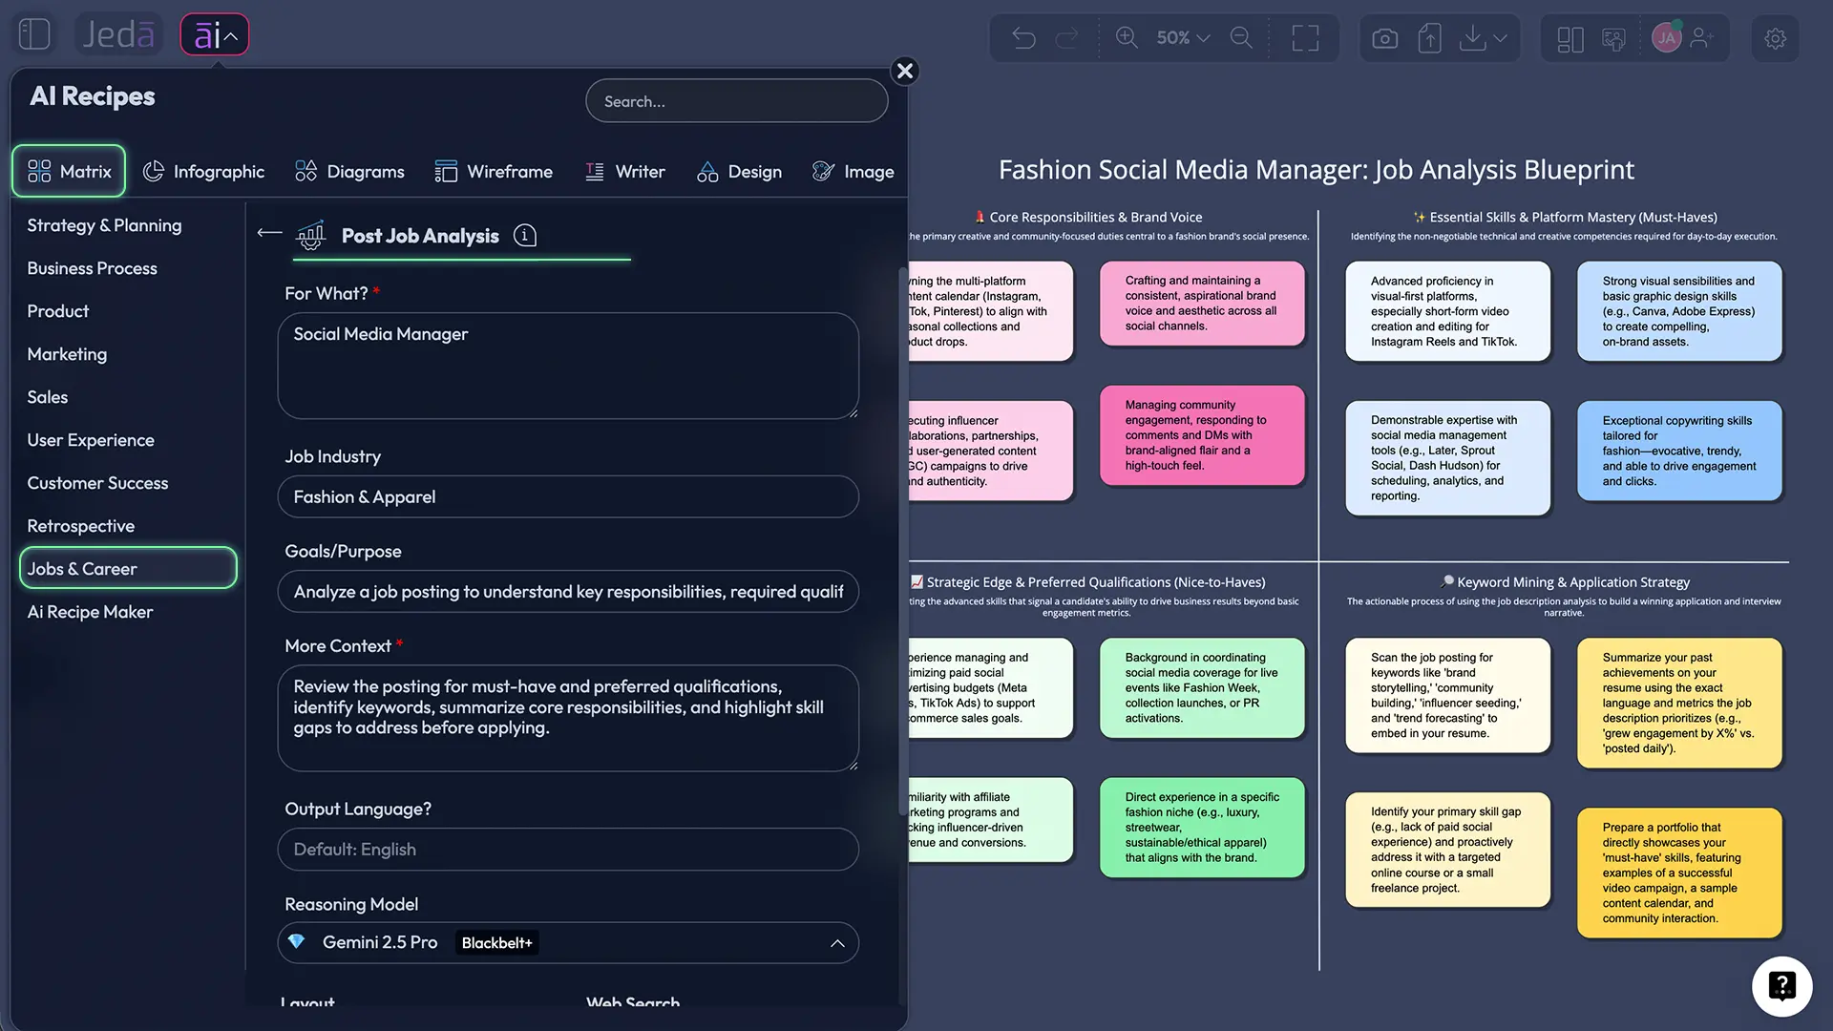1833x1031 pixels.
Task: Click the form panel scrollbar
Action: click(x=902, y=541)
